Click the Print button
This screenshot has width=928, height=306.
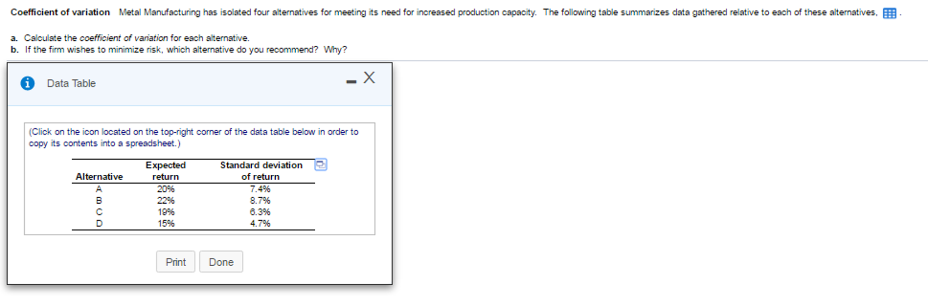point(176,262)
